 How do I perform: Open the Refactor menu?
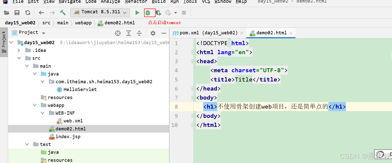point(136,2)
